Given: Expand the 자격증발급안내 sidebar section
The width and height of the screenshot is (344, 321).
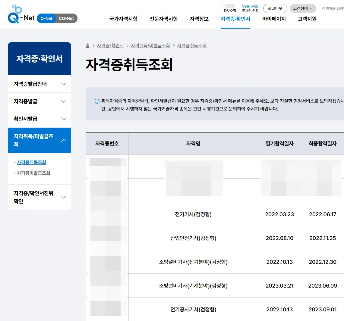Looking at the screenshot, I should (x=39, y=84).
